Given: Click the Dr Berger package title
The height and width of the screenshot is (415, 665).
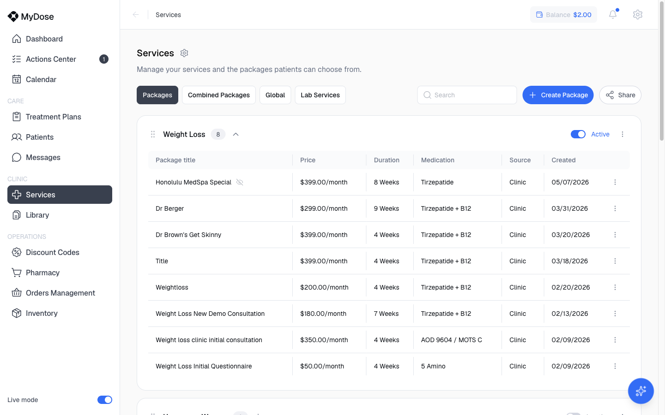Looking at the screenshot, I should pyautogui.click(x=169, y=208).
